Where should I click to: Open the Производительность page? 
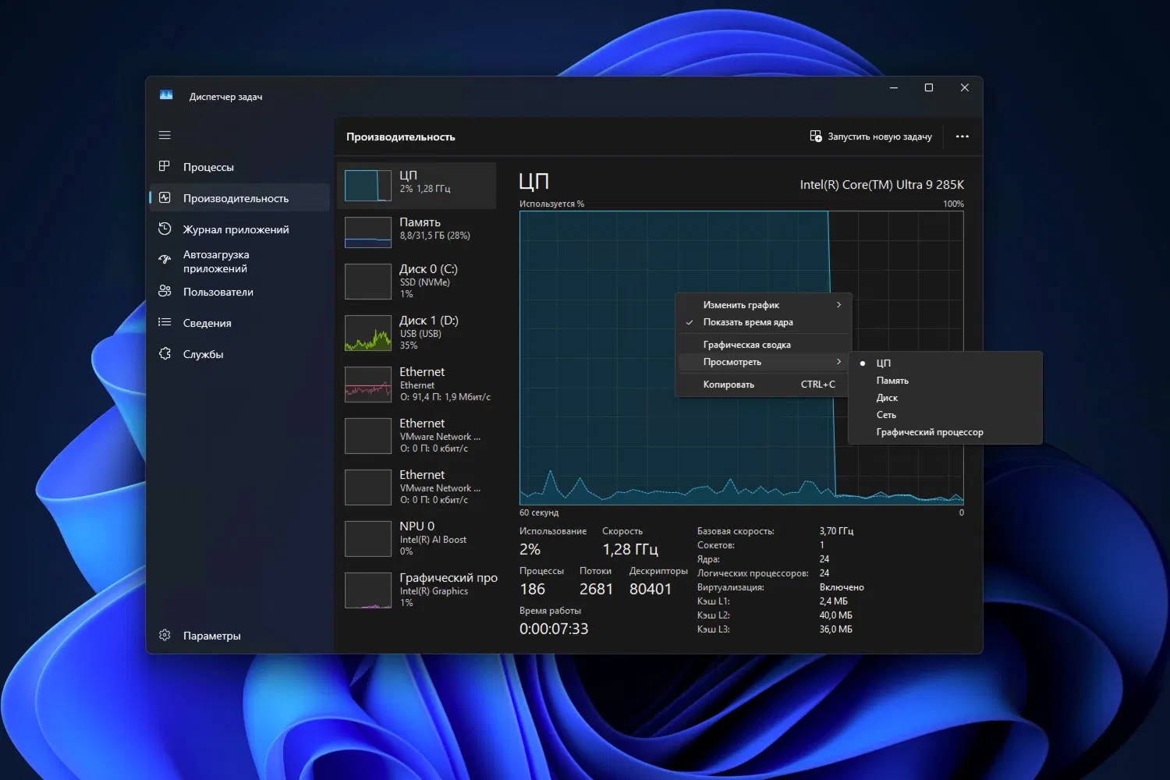[239, 198]
